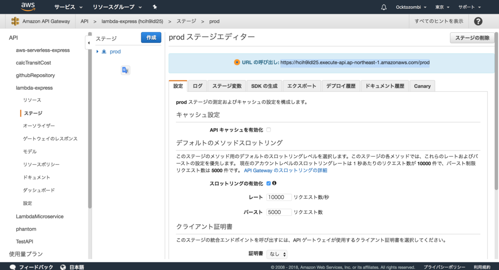Click the プライバシーポリシー footer link

point(444,267)
